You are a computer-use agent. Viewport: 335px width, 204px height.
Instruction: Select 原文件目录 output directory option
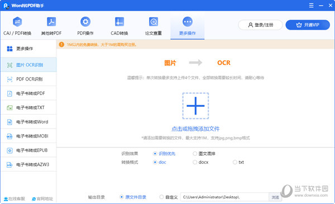tap(133, 197)
